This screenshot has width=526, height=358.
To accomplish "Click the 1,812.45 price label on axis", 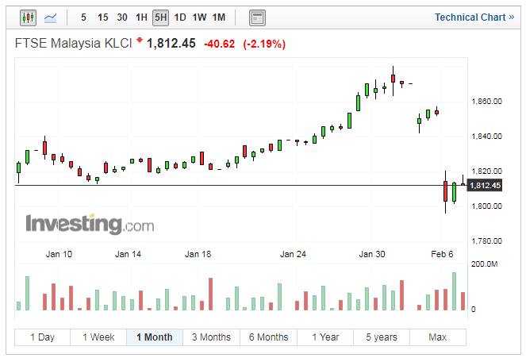I will tap(485, 185).
